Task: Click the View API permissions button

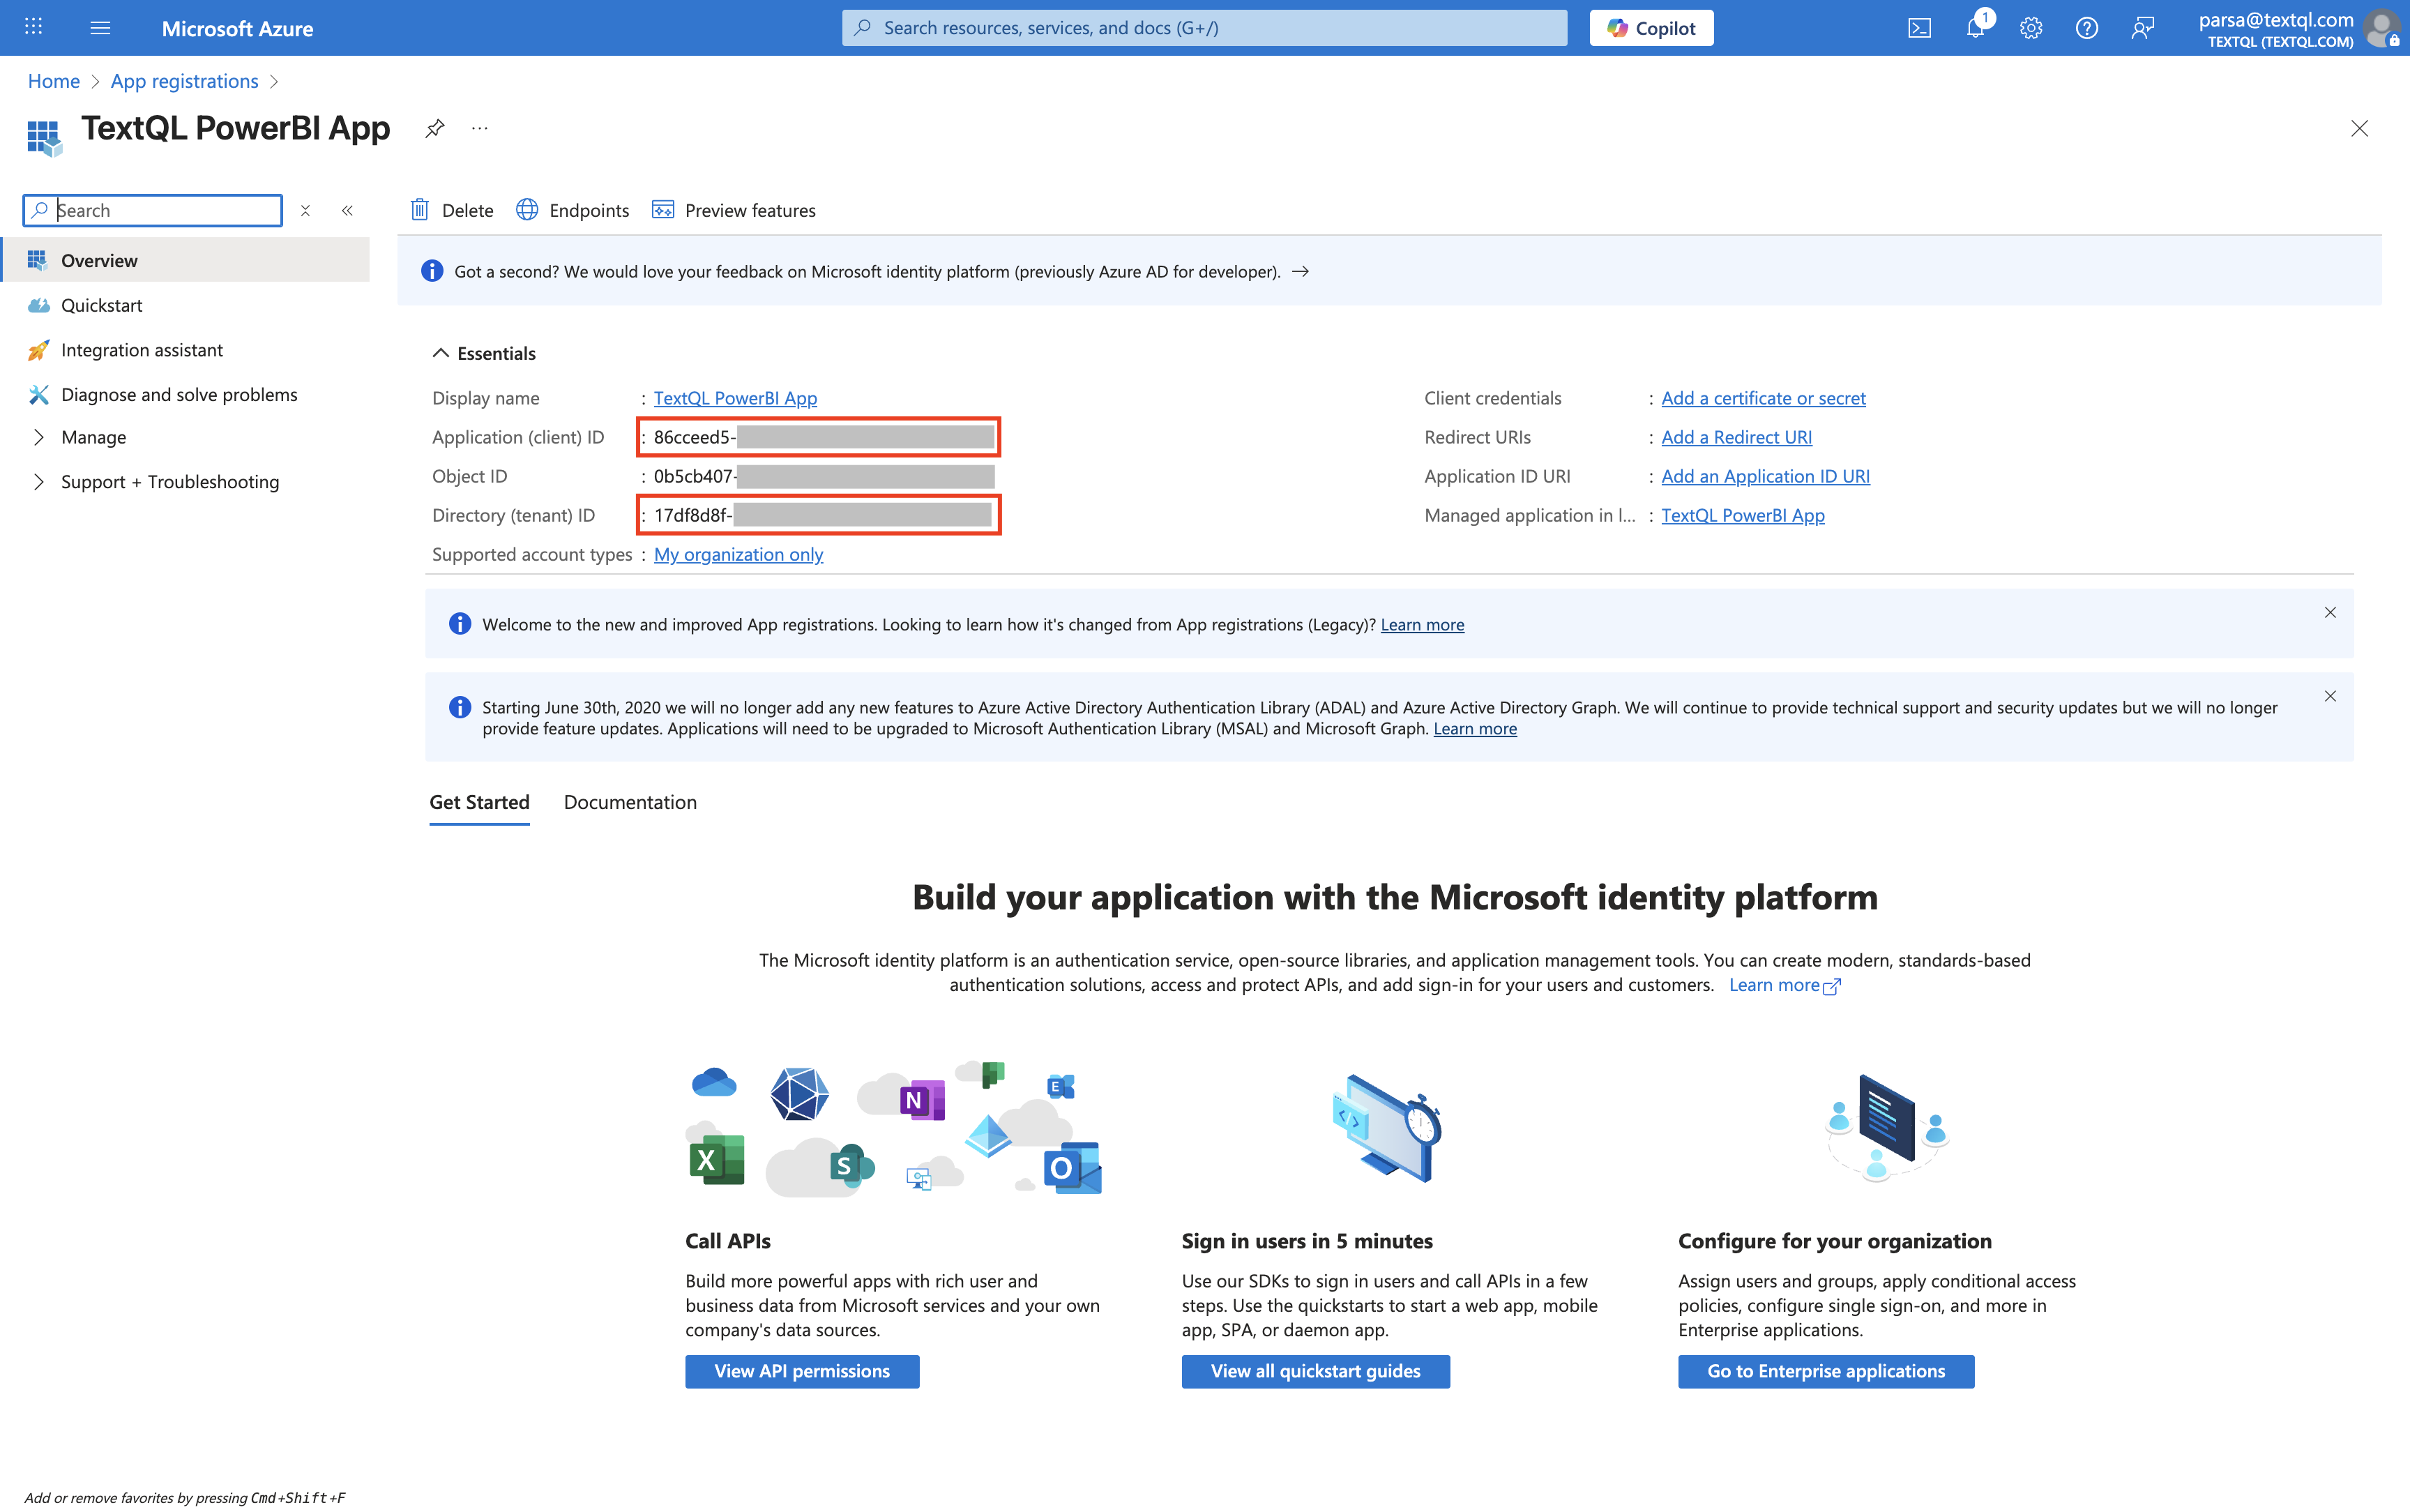Action: click(x=802, y=1371)
